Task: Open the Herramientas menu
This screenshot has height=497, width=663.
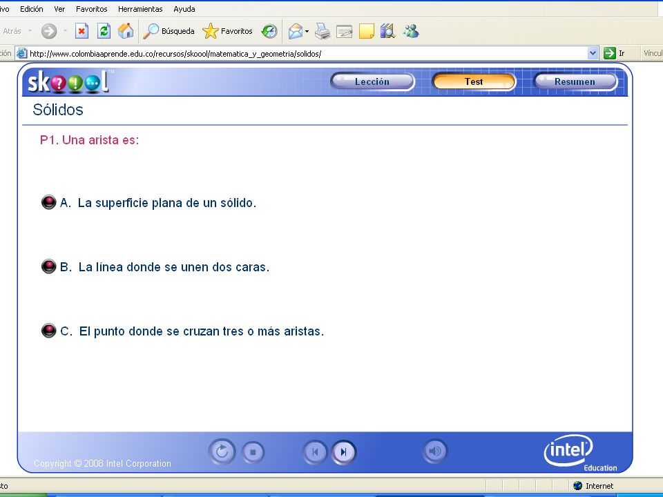Action: pyautogui.click(x=140, y=9)
